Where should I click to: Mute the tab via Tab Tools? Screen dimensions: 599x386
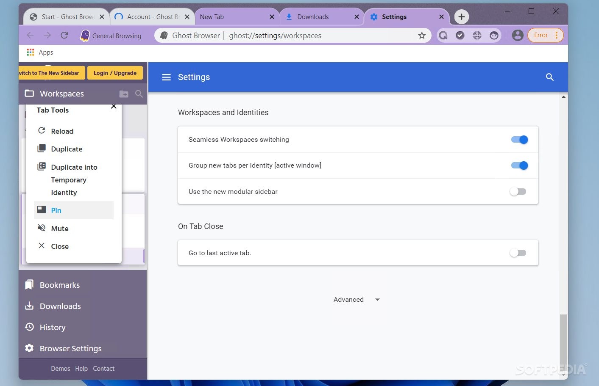74,229
